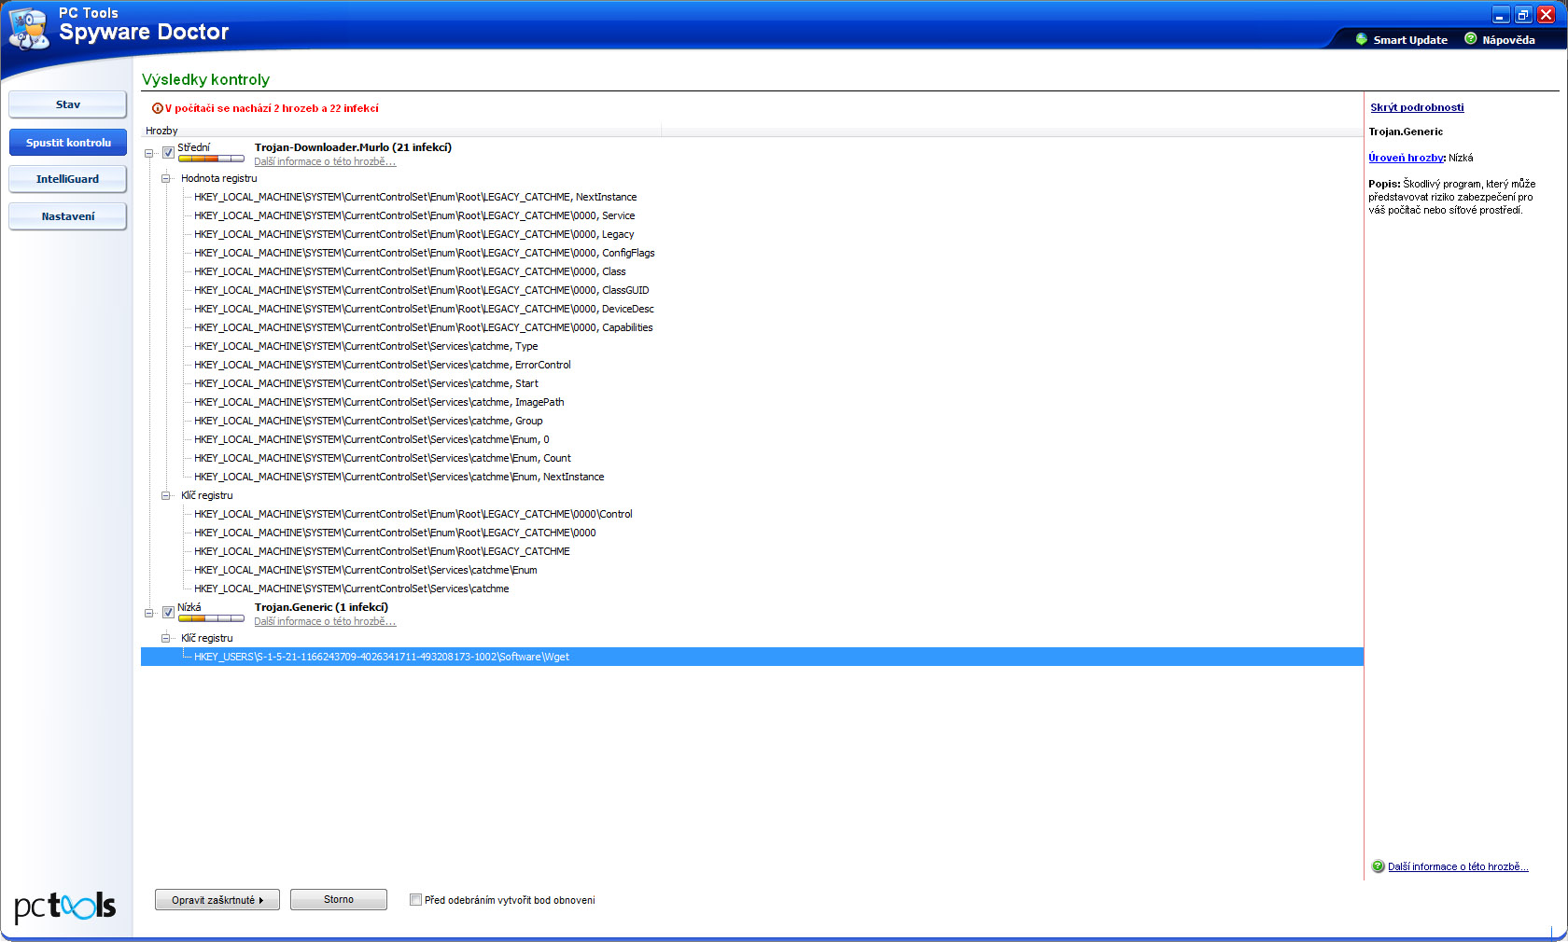Click the 'Skrýt podrobnosti' link
The height and width of the screenshot is (942, 1568).
(x=1417, y=107)
